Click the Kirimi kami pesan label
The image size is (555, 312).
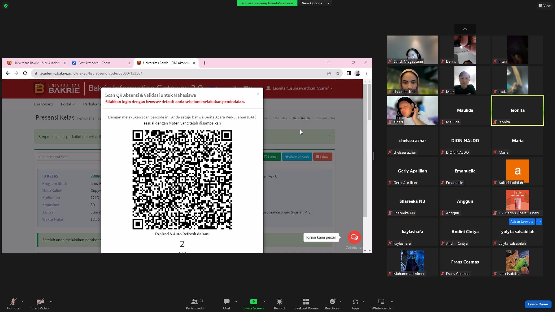[x=321, y=237]
